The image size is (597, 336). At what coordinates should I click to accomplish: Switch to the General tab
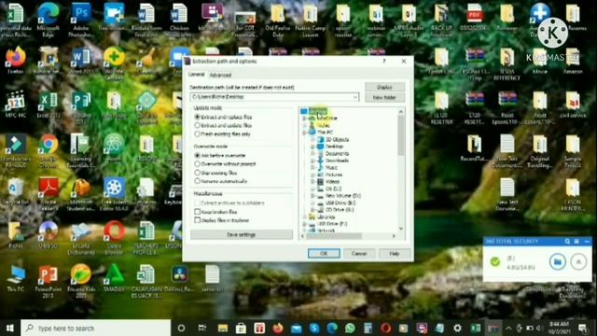tap(197, 75)
